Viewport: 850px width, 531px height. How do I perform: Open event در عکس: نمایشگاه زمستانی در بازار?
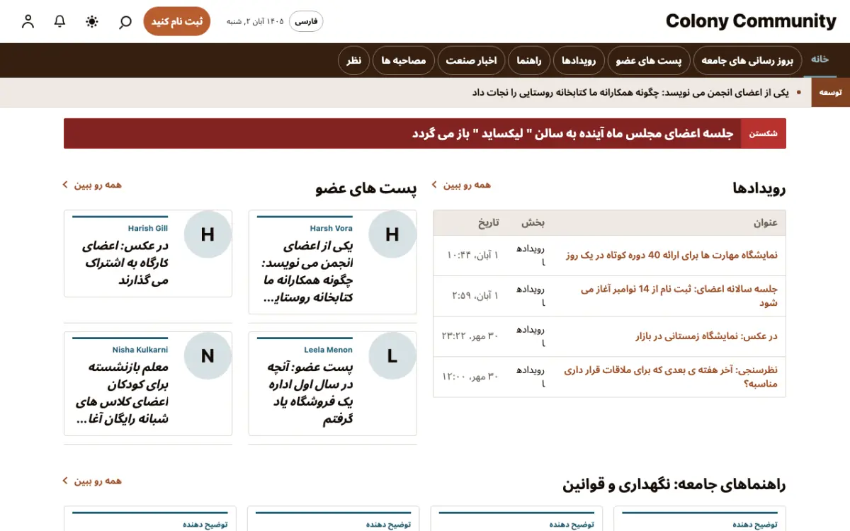(706, 336)
